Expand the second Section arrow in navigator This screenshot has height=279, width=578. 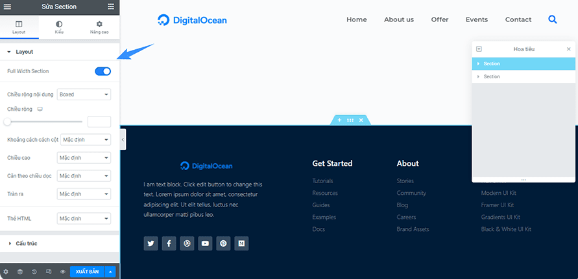pos(479,76)
